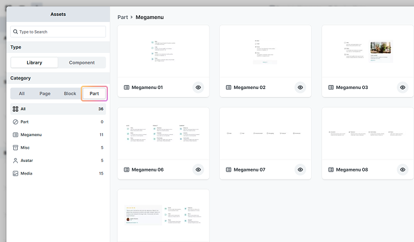The width and height of the screenshot is (414, 242).
Task: Click the Part row's circle icon
Action: [16, 122]
